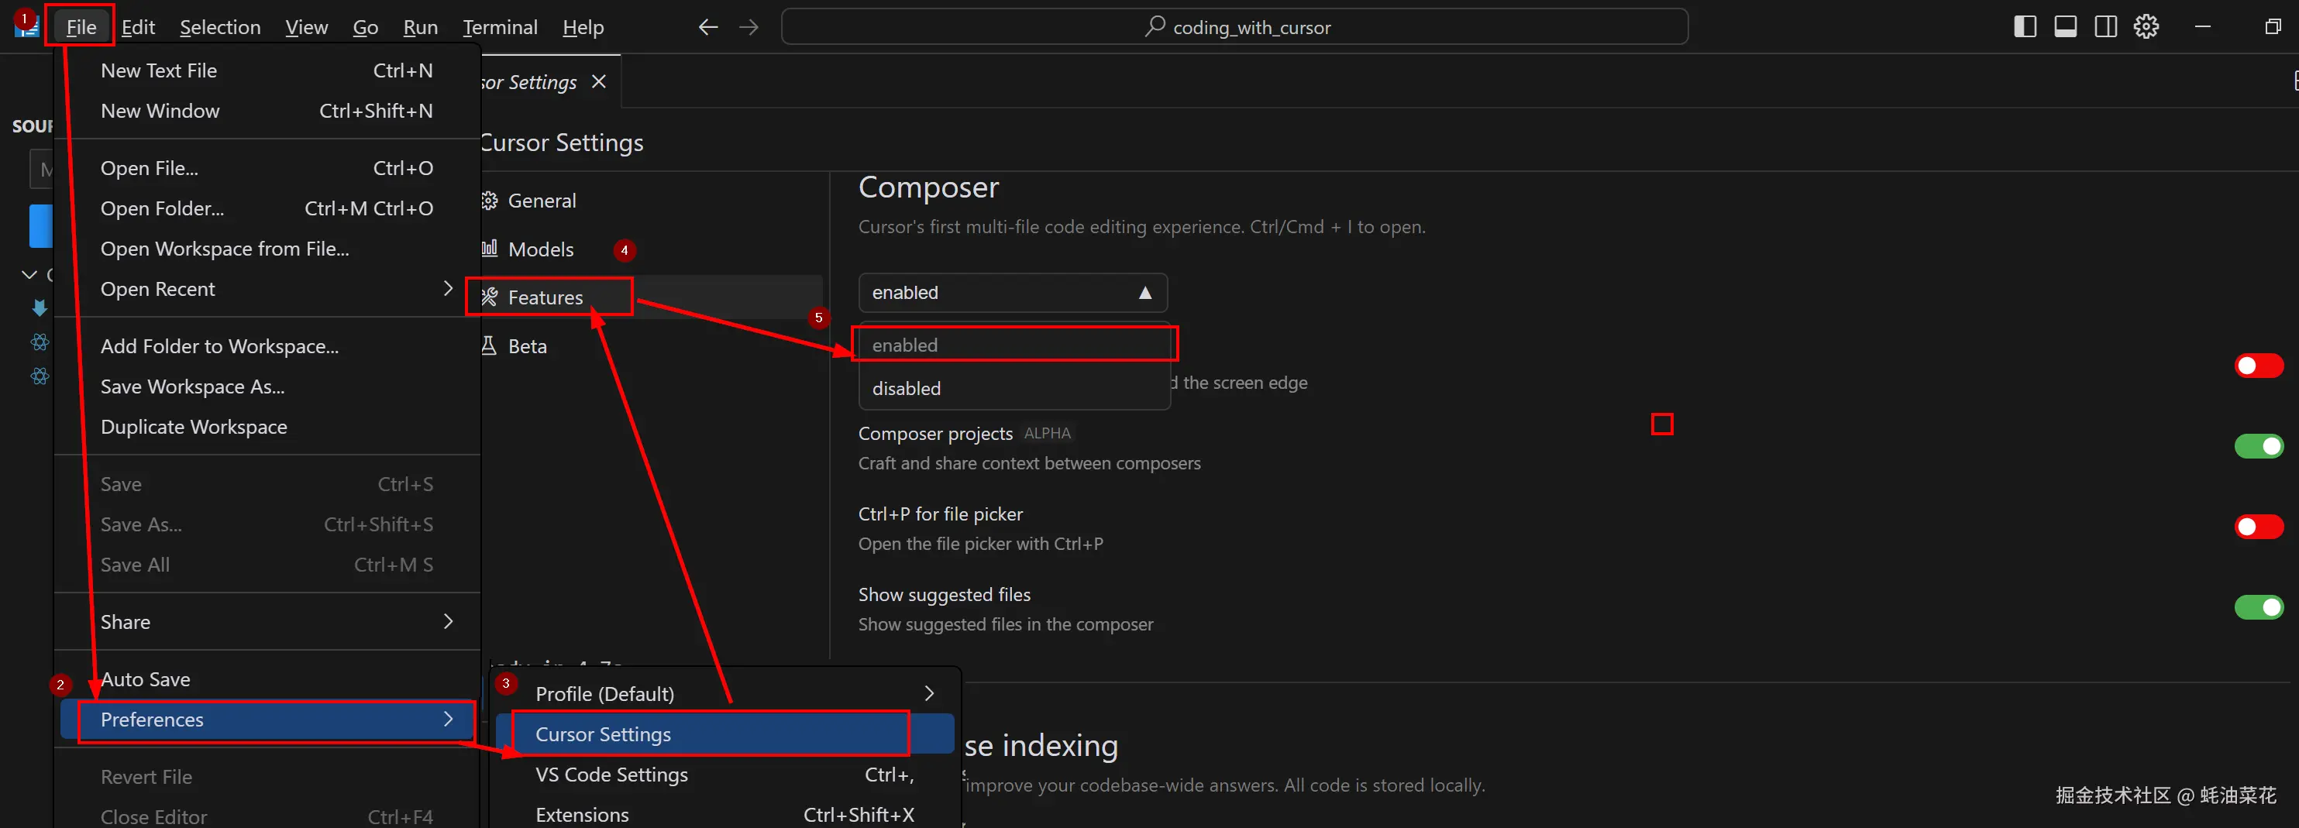The image size is (2299, 828).
Task: Toggle the Composer projects switch
Action: point(2259,446)
